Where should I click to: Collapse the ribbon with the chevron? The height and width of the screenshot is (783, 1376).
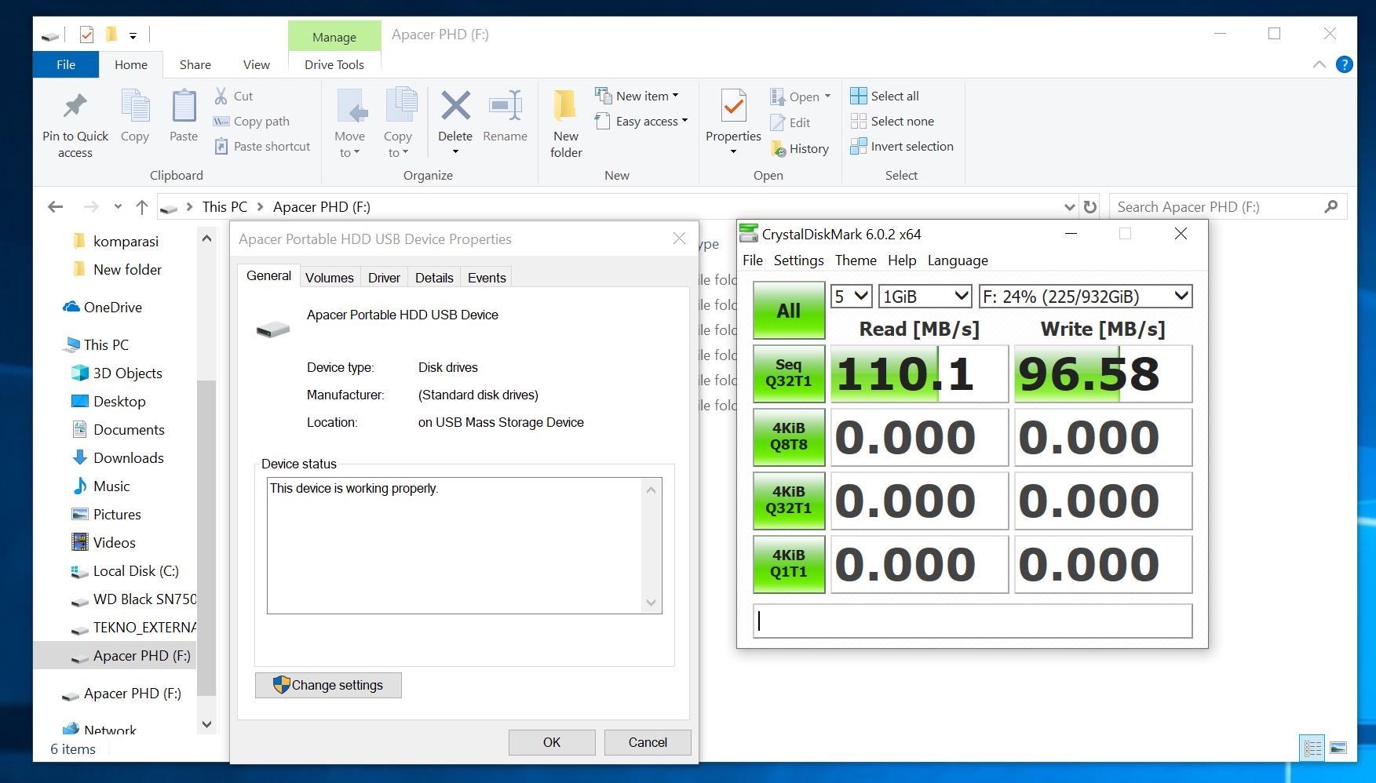pos(1319,64)
